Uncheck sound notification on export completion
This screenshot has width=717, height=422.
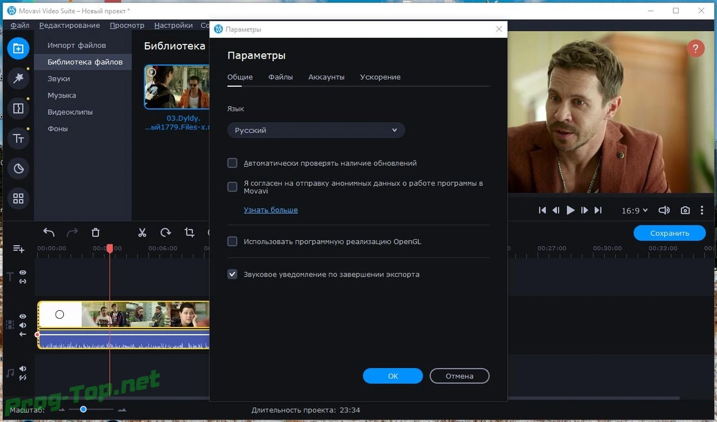(232, 274)
